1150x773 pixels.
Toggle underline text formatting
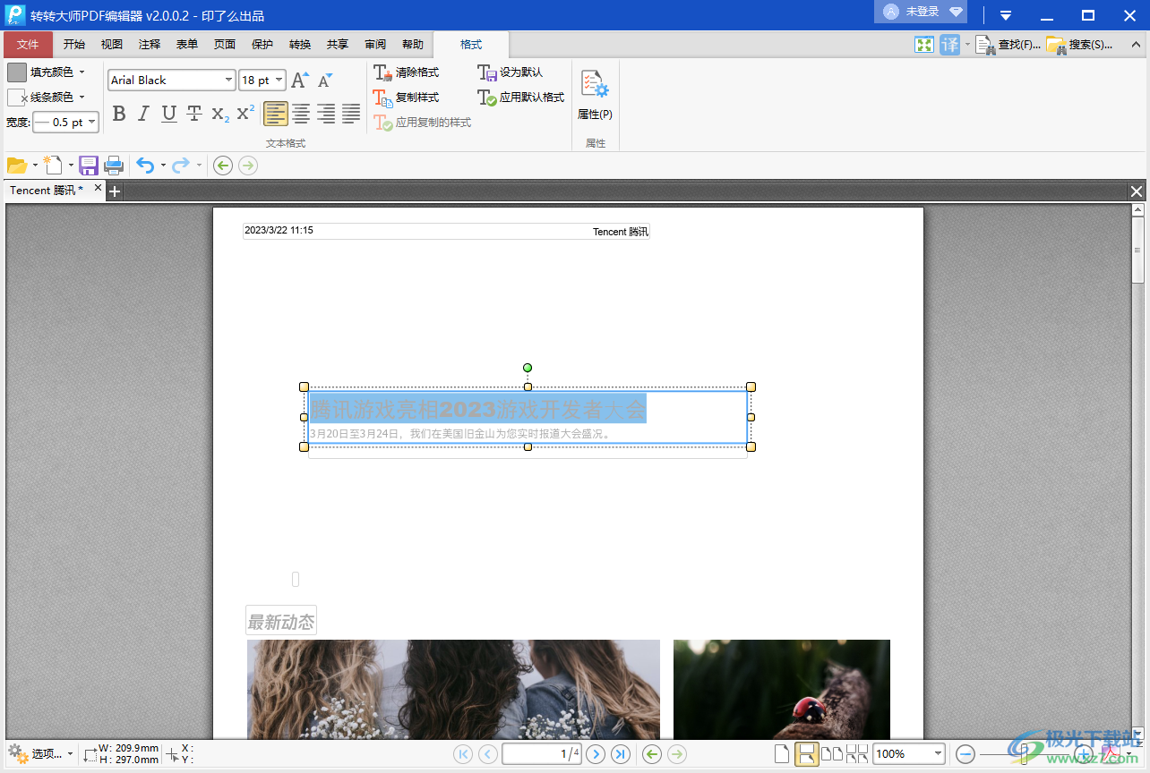[169, 114]
